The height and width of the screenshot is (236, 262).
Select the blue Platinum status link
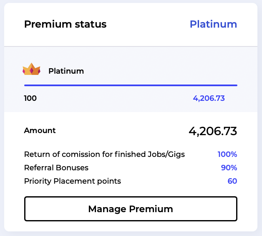pos(213,24)
